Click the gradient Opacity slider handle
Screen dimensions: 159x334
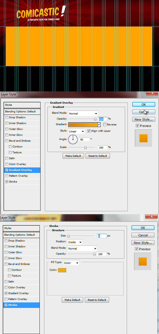coord(95,119)
